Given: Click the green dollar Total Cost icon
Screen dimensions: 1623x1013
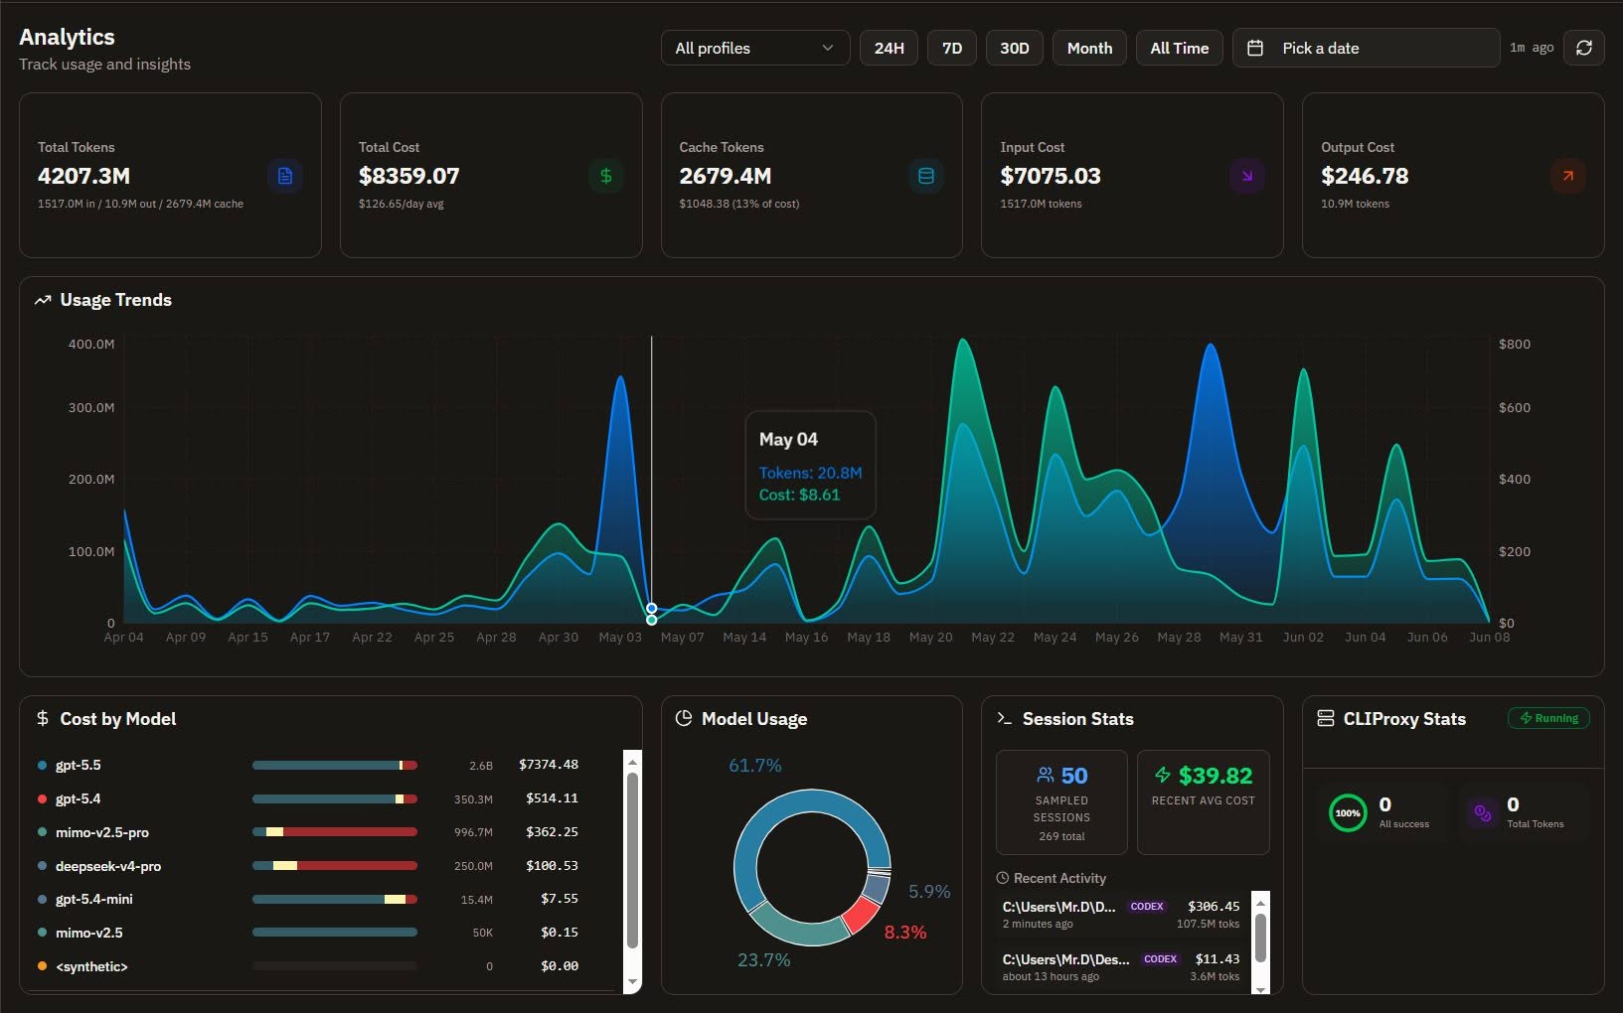Looking at the screenshot, I should (x=606, y=176).
